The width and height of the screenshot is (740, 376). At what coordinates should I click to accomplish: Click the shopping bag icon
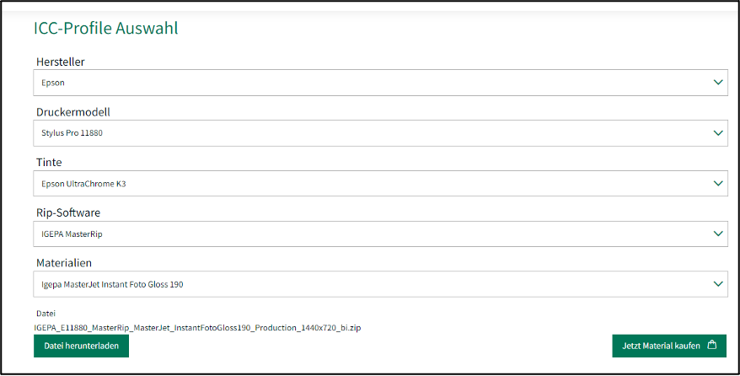click(x=712, y=345)
